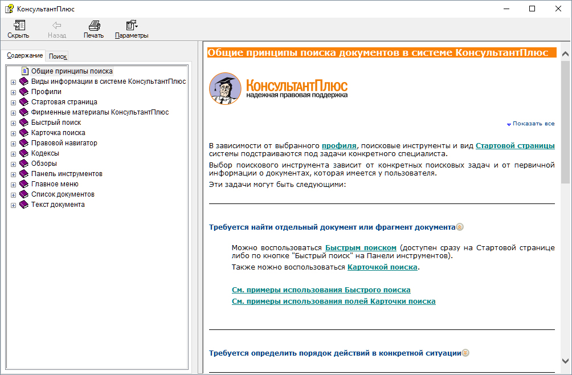This screenshot has width=572, height=375.
Task: Select the Обзоры tree row label
Action: [44, 164]
